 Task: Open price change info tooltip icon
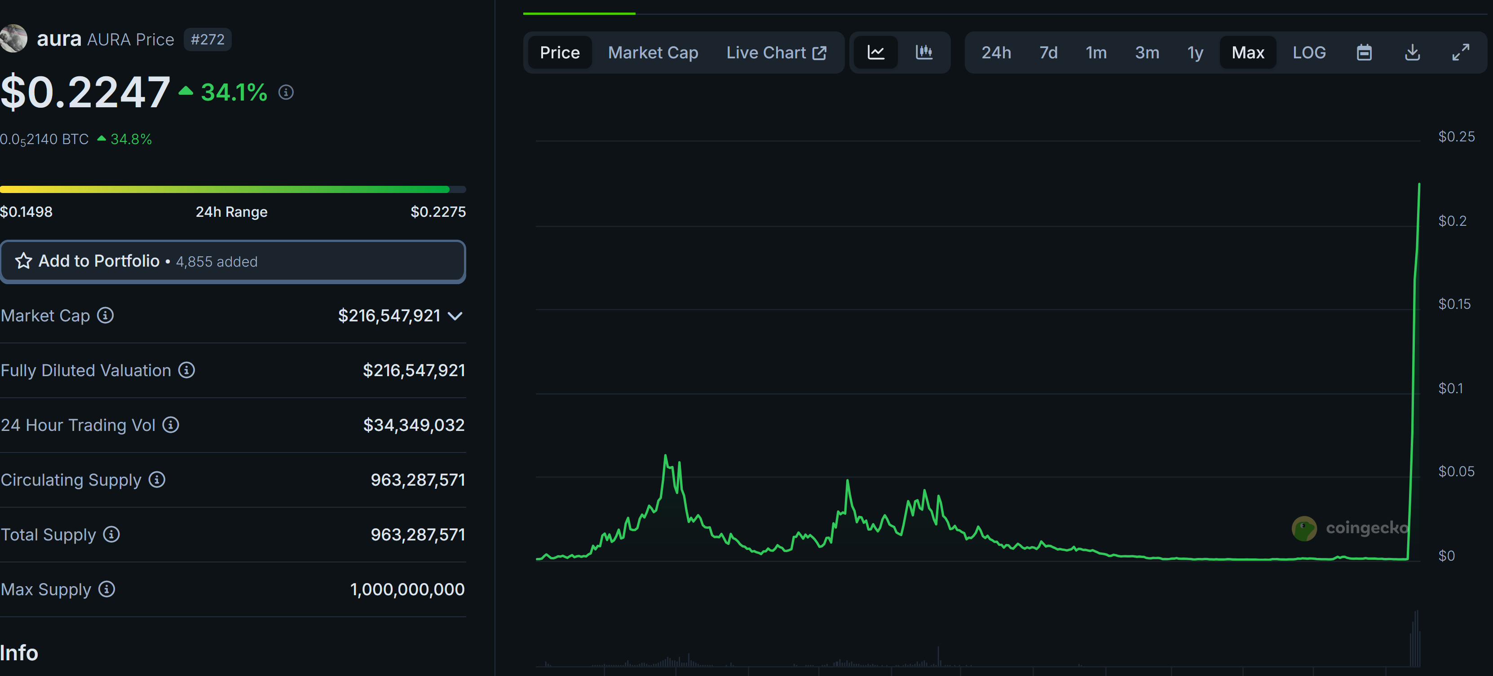pyautogui.click(x=286, y=92)
